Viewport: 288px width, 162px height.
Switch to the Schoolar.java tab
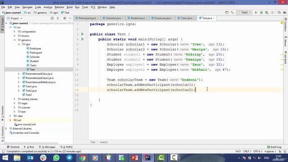(x=113, y=18)
